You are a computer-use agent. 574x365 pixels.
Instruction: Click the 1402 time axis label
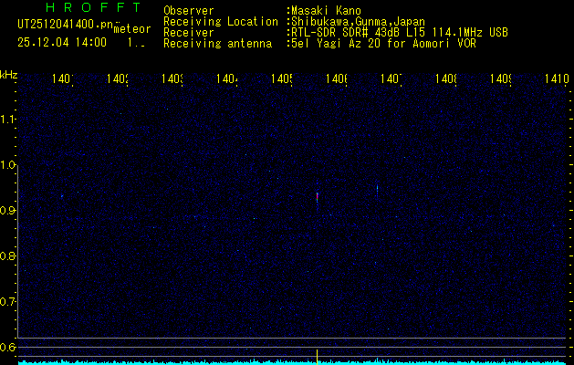coord(118,78)
